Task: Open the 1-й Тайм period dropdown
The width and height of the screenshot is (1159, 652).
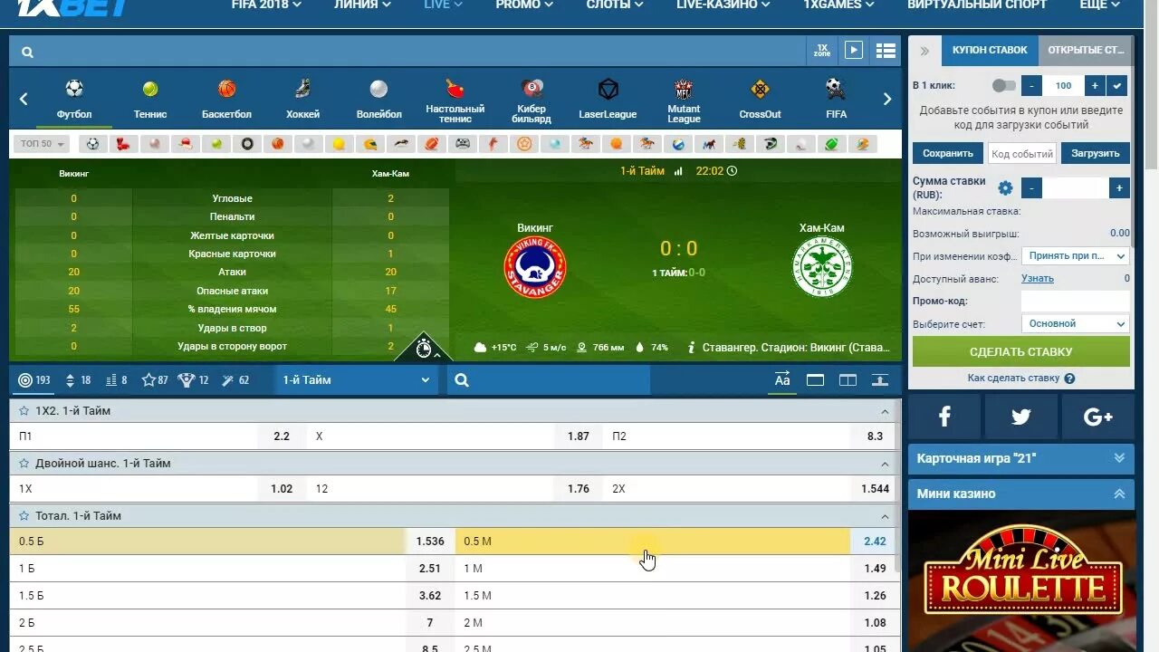Action: (x=355, y=380)
